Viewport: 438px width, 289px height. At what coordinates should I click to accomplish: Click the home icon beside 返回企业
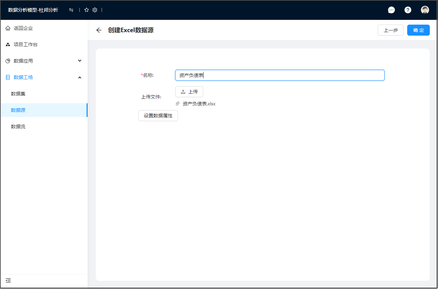click(8, 28)
